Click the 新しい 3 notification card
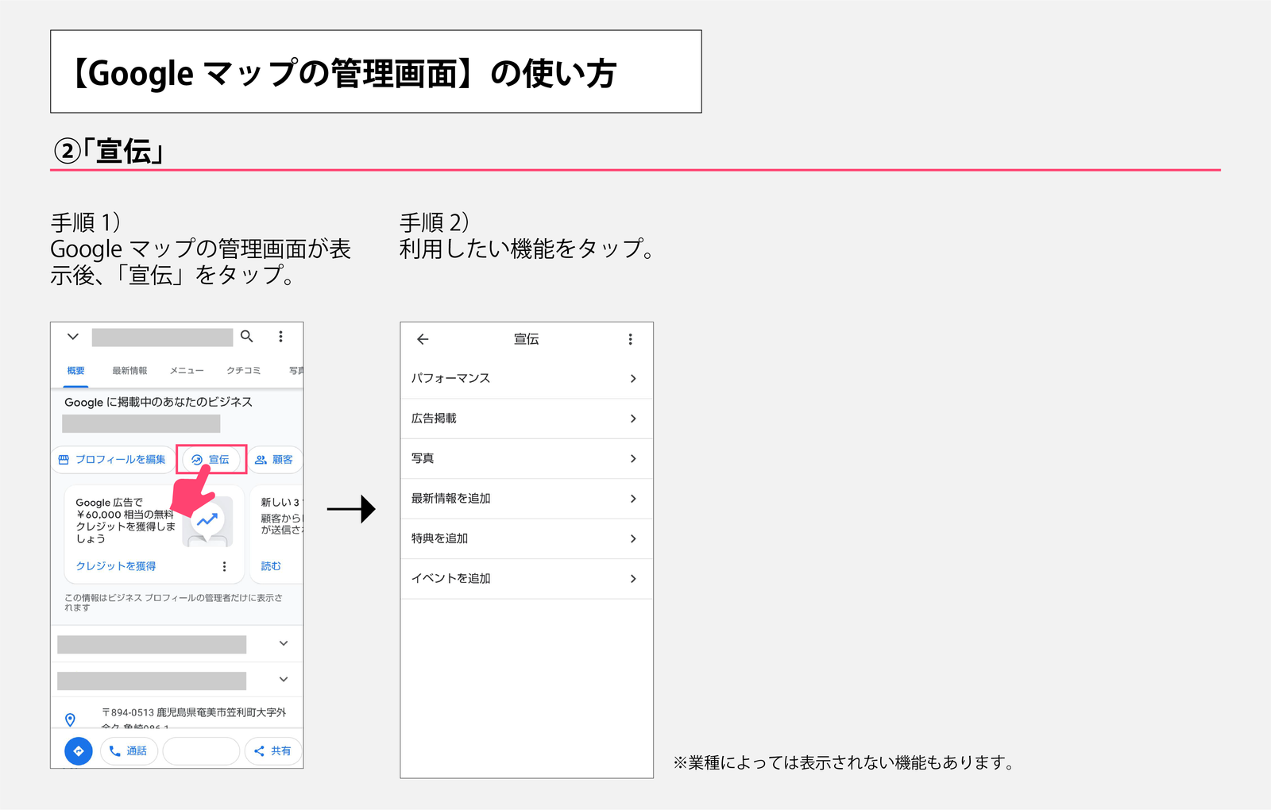 (278, 534)
